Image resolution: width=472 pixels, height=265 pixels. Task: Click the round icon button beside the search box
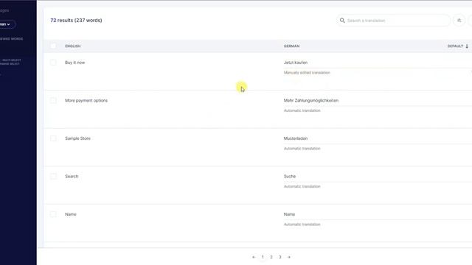[459, 21]
